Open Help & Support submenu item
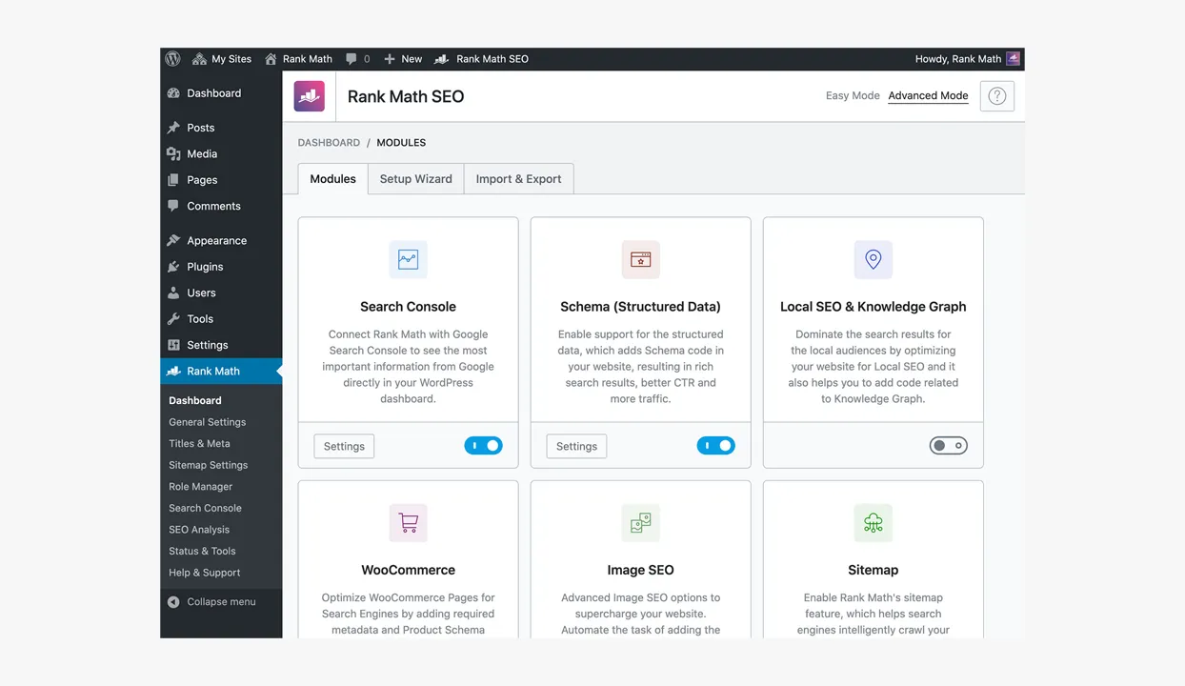 [205, 573]
